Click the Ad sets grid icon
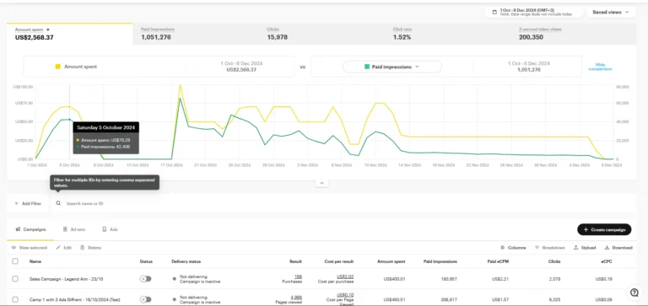648x306 pixels. [x=65, y=229]
